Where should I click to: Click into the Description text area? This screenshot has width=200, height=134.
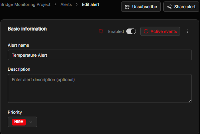[100, 88]
